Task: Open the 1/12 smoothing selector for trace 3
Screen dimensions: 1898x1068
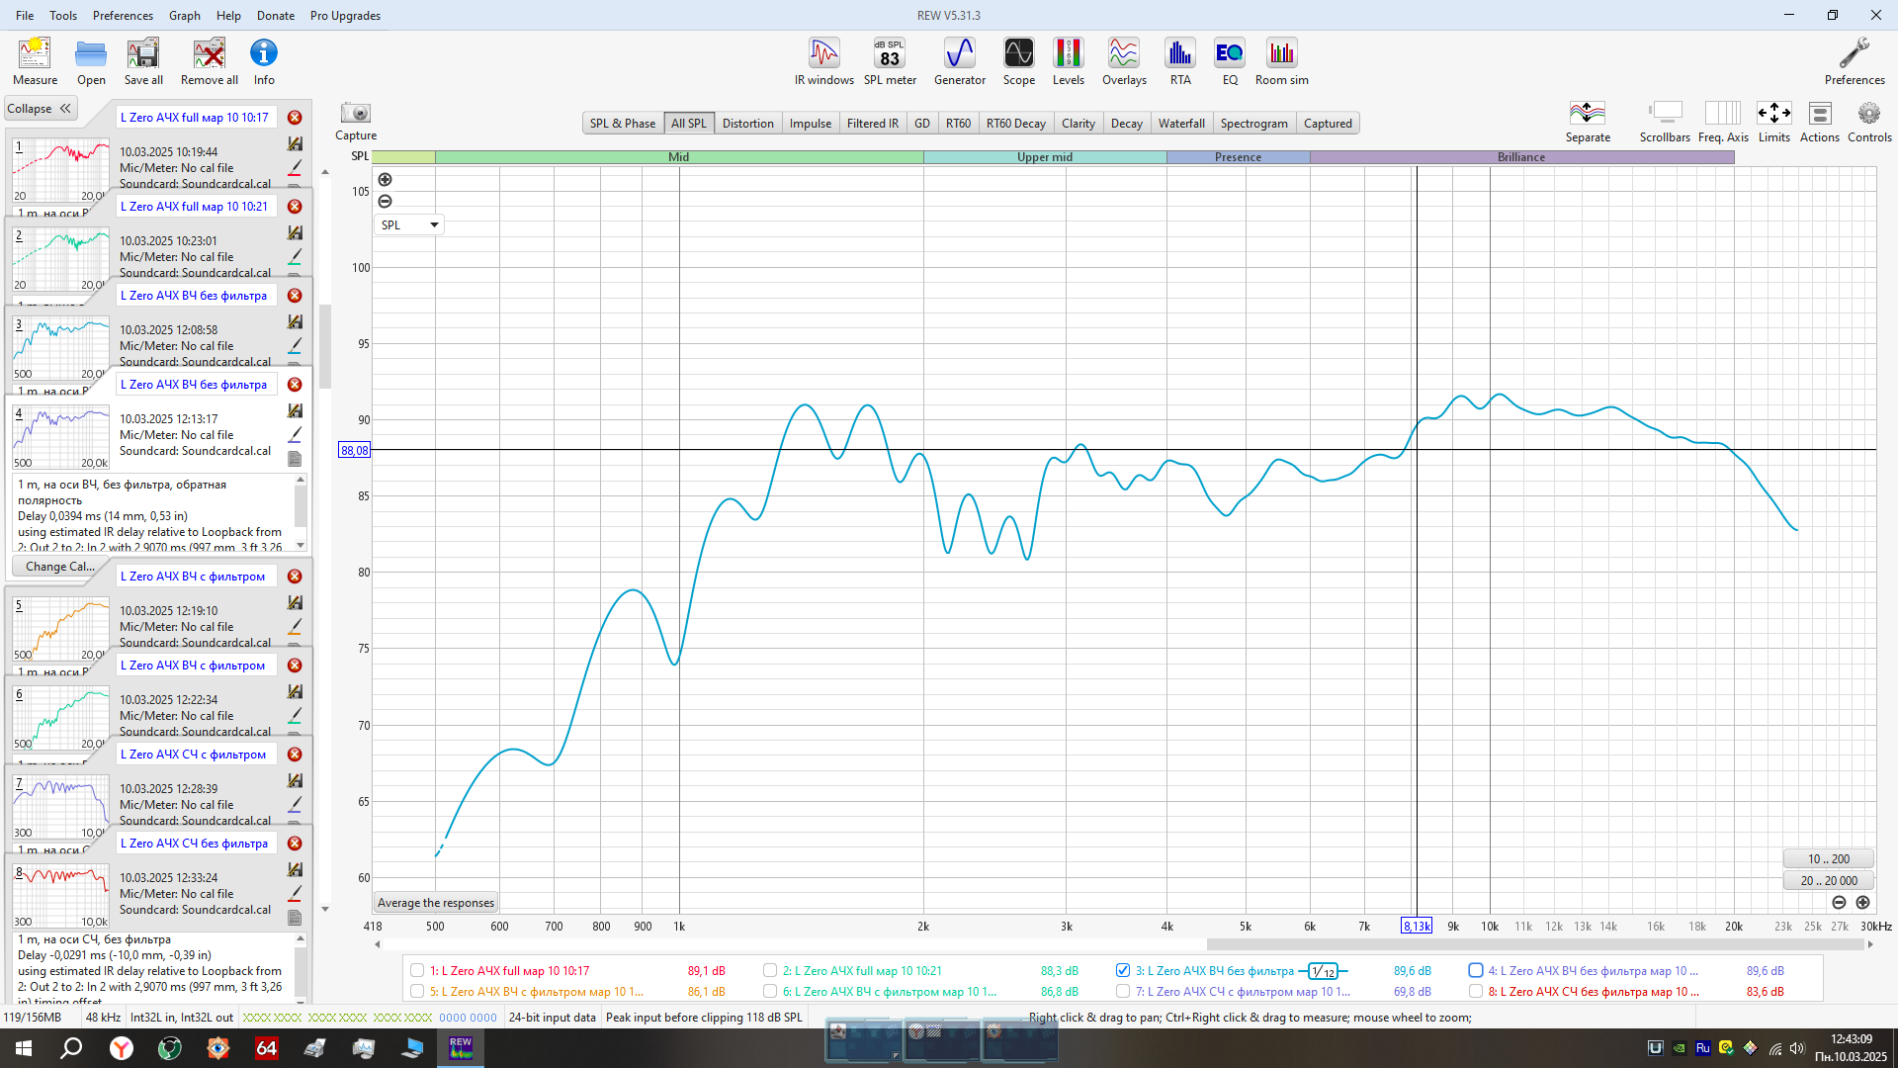Action: pyautogui.click(x=1323, y=971)
